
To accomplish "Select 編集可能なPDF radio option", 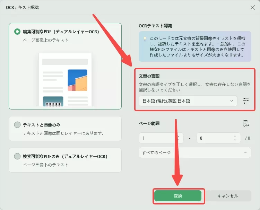I will 17,32.
